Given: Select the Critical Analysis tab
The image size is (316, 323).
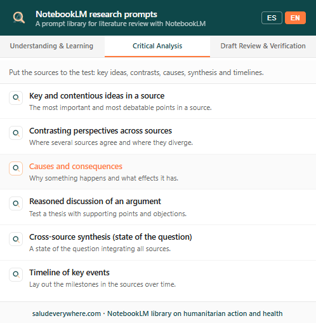Looking at the screenshot, I should point(157,46).
